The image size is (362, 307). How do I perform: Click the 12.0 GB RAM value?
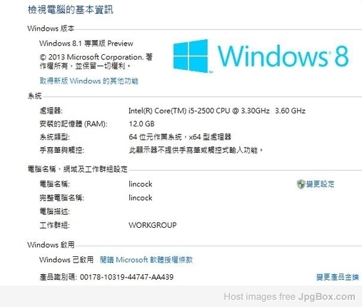click(141, 124)
